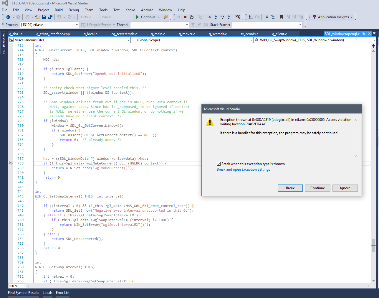Toggle 'Break when this exception type is thrown'

pyautogui.click(x=219, y=164)
